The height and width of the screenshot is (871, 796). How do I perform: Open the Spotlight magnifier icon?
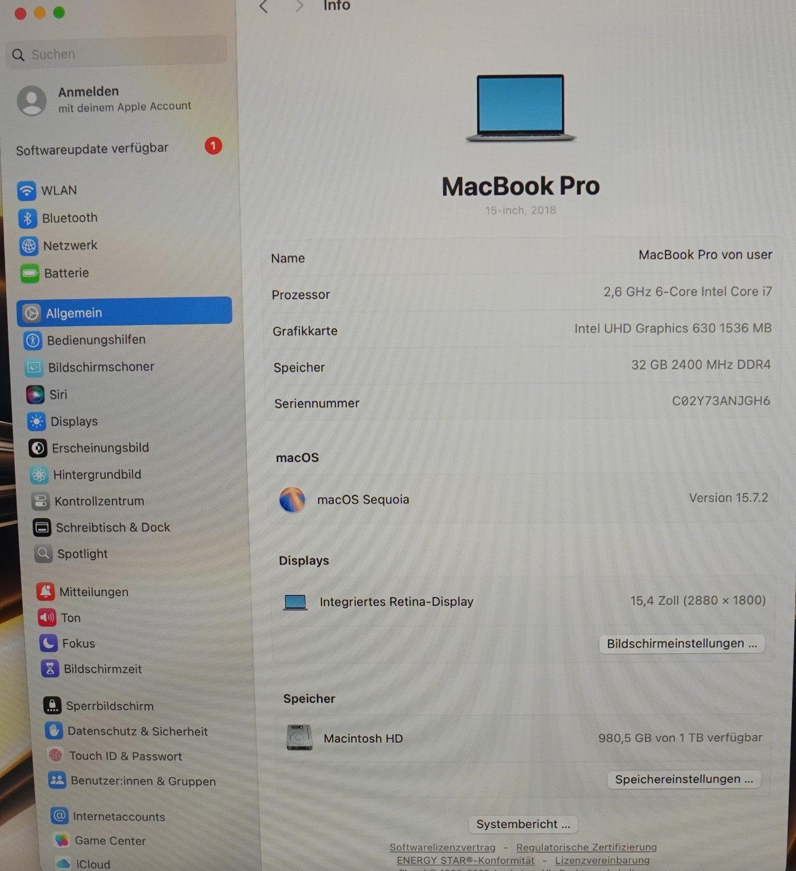[43, 554]
